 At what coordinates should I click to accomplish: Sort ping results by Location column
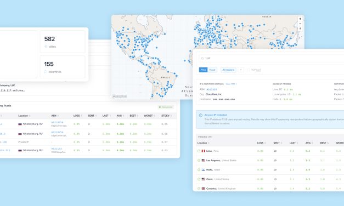click(x=203, y=143)
